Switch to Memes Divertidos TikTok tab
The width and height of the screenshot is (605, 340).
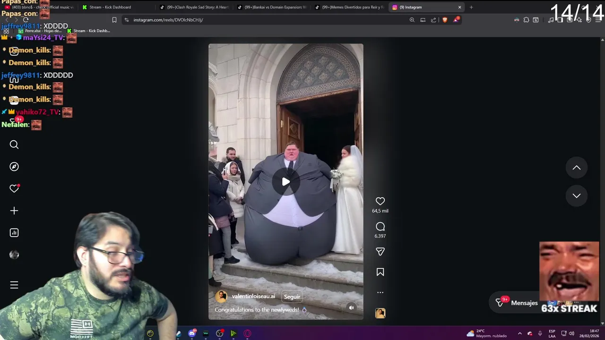[350, 7]
